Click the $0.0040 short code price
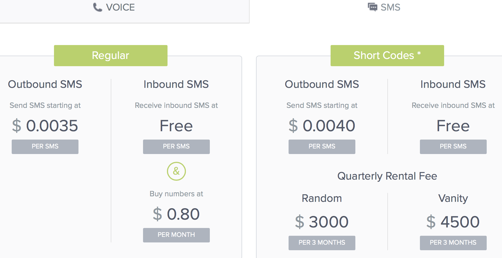Image resolution: width=502 pixels, height=258 pixels. (x=322, y=126)
